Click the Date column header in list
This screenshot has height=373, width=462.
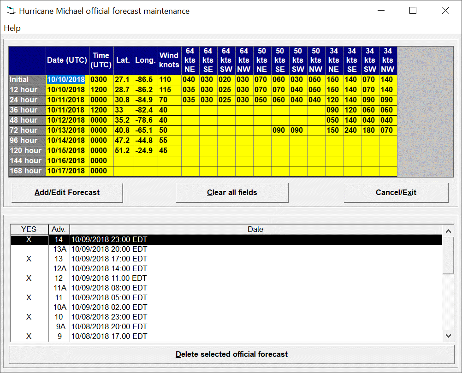point(255,229)
